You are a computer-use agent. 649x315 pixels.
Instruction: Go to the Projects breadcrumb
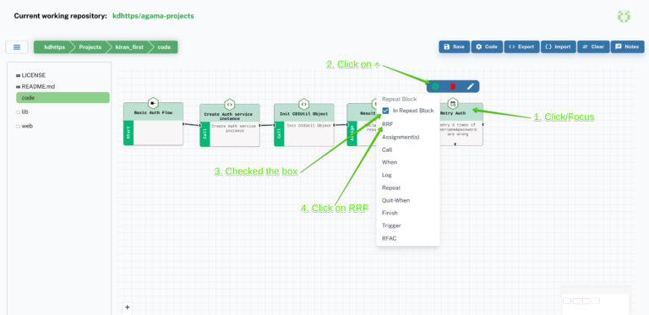(90, 47)
